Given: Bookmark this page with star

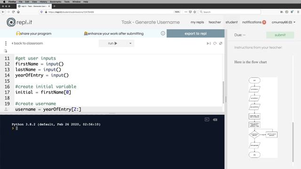Looking at the screenshot, I should (x=195, y=12).
